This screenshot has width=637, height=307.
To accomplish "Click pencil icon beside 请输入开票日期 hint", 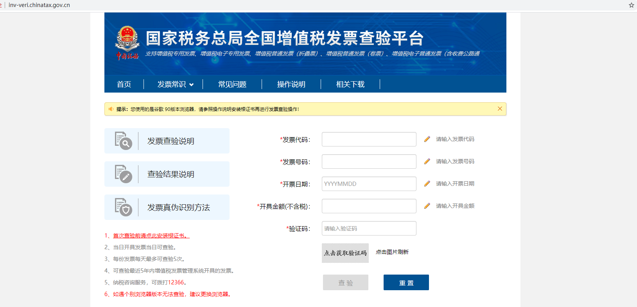I will pos(427,184).
